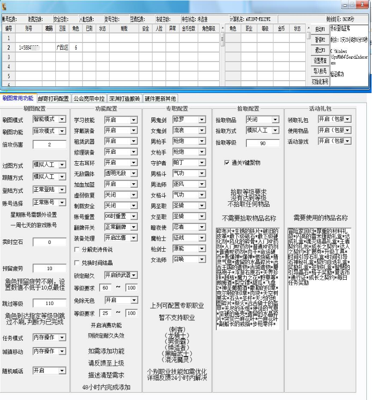Click the 金币总数 column header
The image size is (373, 400).
(x=189, y=29)
